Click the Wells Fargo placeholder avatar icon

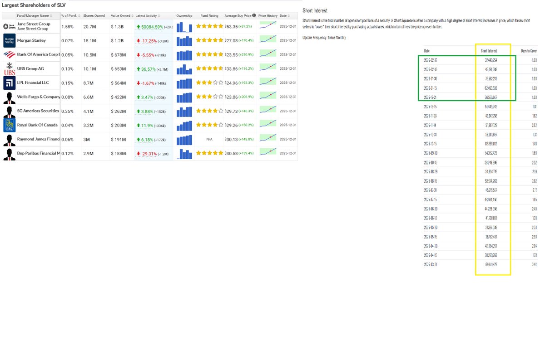[x=9, y=97]
